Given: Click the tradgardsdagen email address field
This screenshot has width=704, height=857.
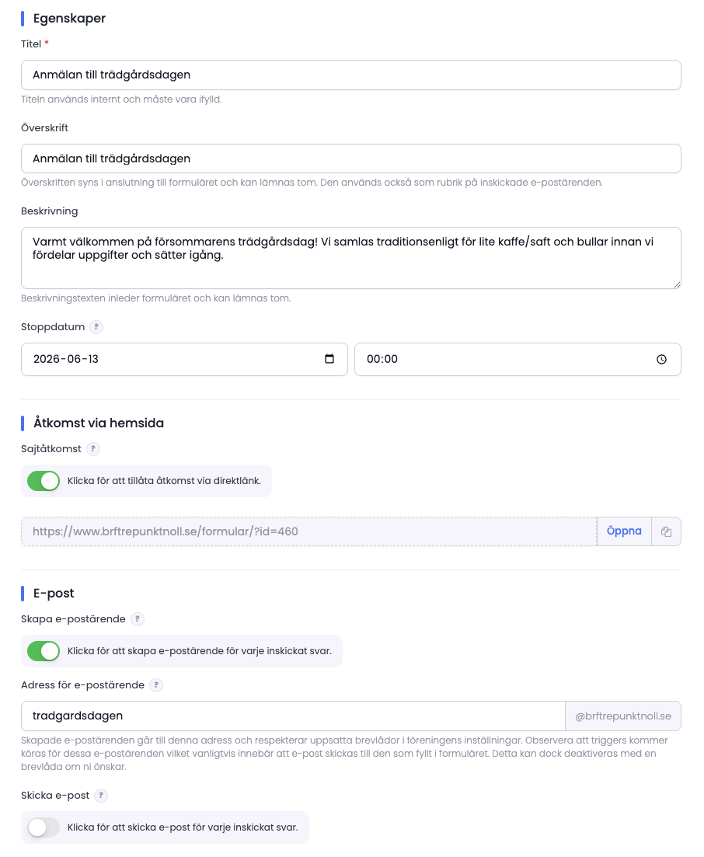Looking at the screenshot, I should pos(293,716).
